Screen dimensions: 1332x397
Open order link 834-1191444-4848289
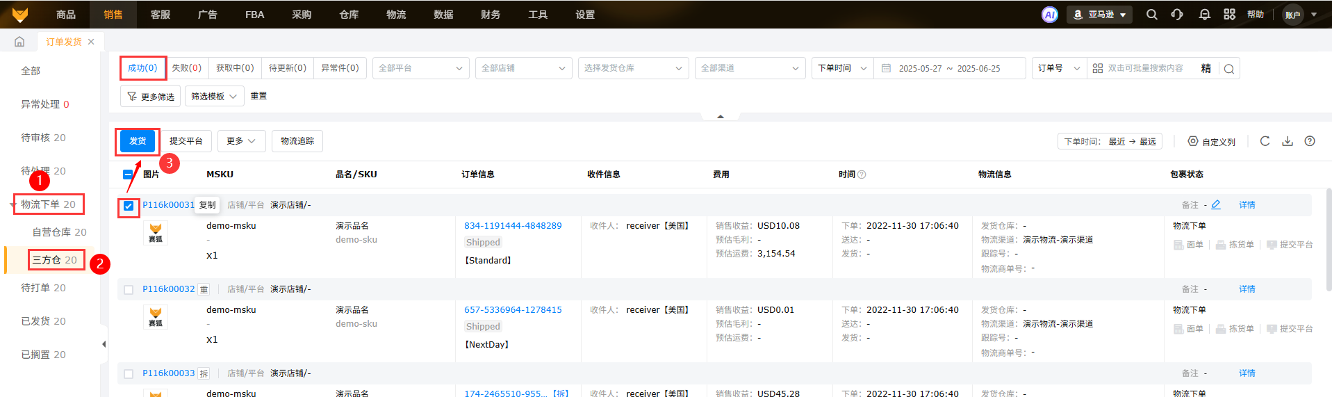[513, 226]
